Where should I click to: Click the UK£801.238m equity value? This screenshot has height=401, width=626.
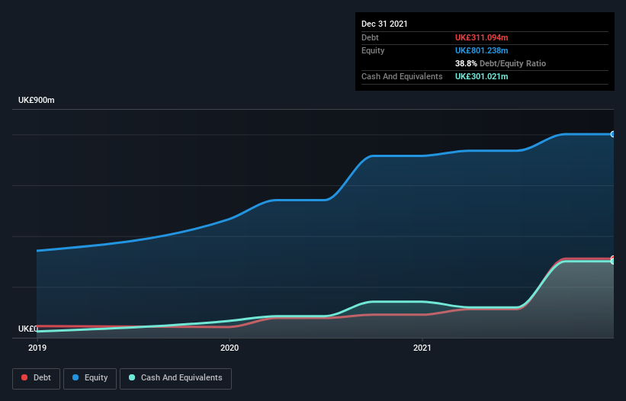click(481, 50)
